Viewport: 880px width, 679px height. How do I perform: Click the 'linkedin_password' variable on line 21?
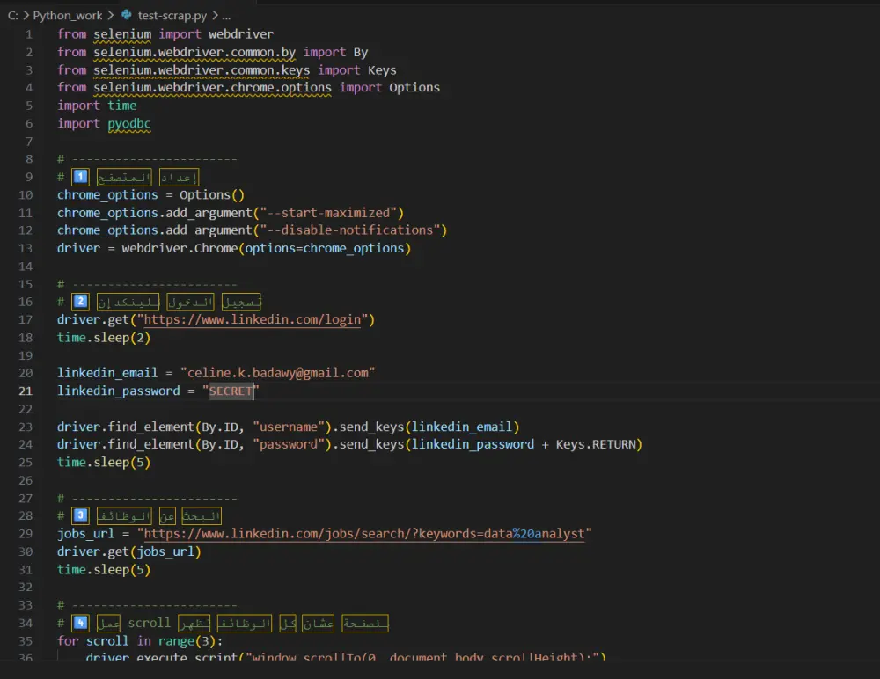point(119,391)
